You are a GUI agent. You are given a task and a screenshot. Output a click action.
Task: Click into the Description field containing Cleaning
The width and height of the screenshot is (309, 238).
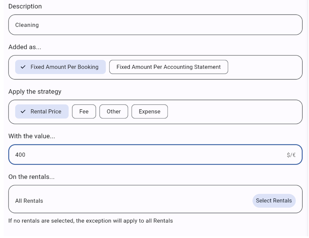click(155, 25)
